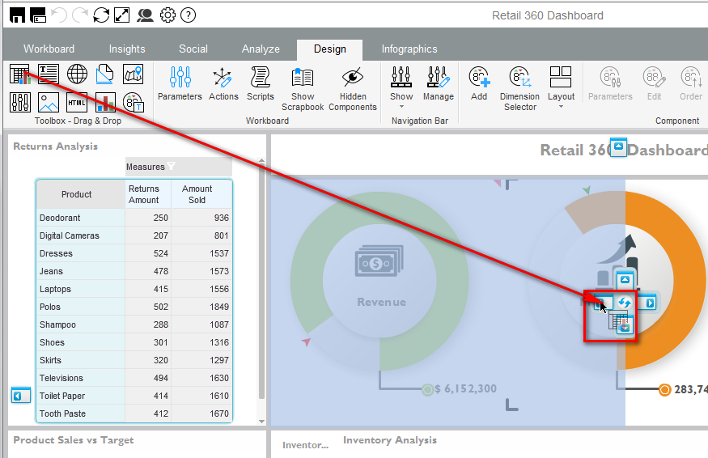Pick the HTML component from Toolbox
708x458 pixels.
(x=77, y=103)
